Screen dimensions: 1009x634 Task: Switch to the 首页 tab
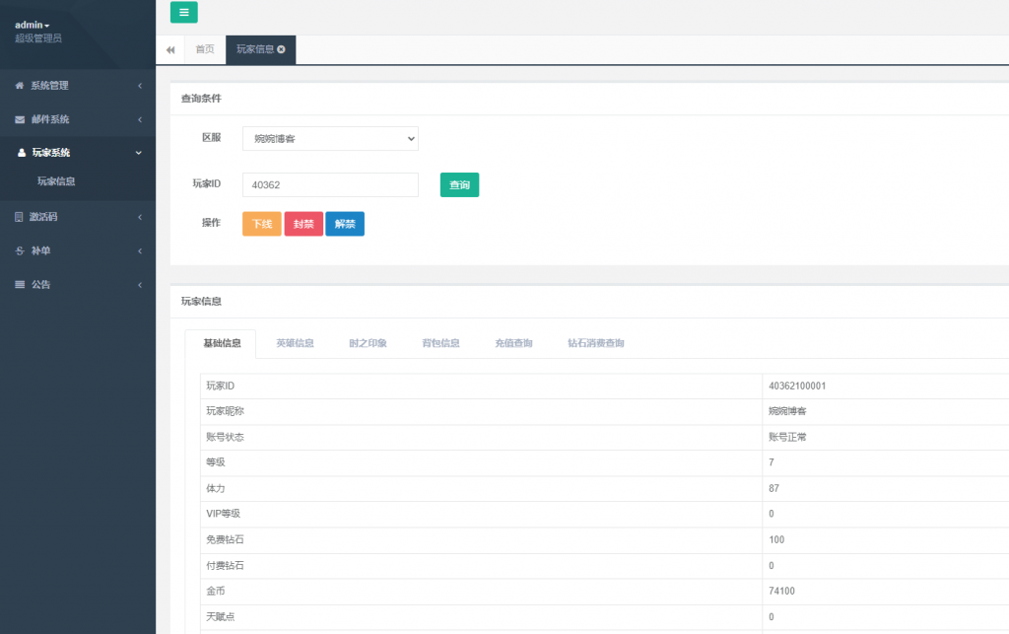tap(203, 49)
